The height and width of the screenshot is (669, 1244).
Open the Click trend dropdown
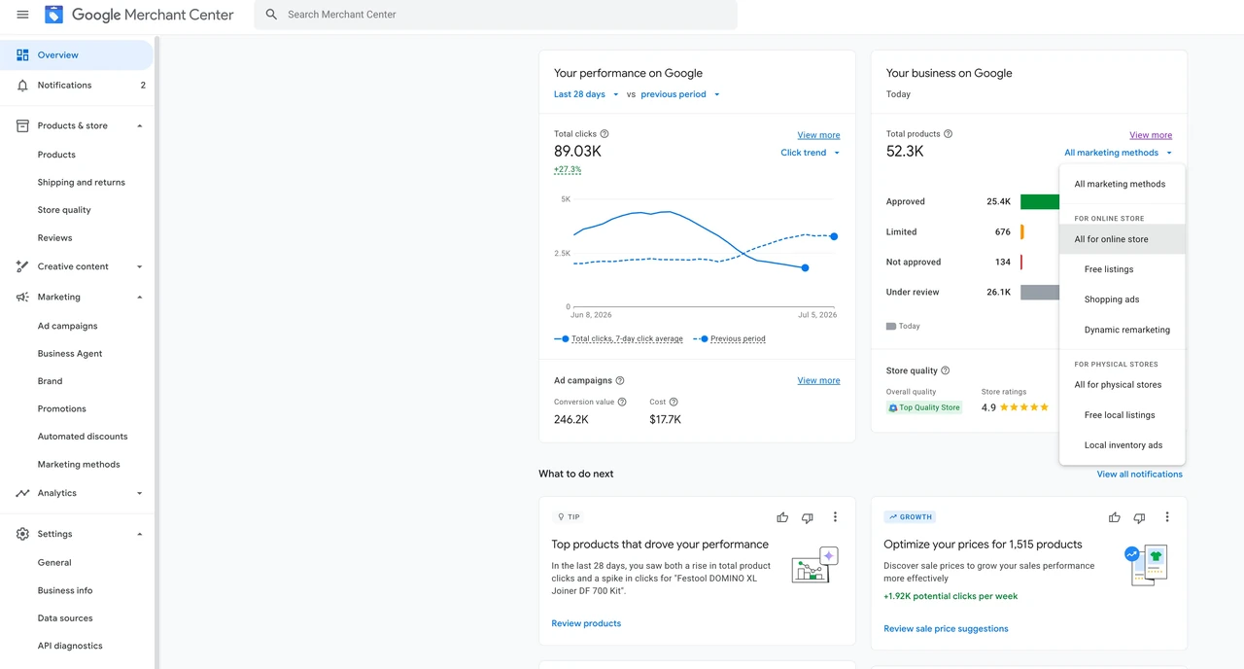click(810, 153)
